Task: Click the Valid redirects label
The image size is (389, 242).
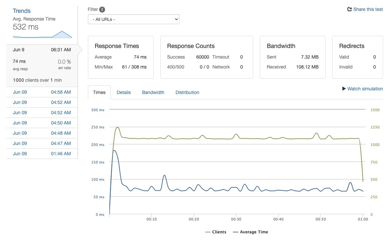Action: [x=344, y=57]
